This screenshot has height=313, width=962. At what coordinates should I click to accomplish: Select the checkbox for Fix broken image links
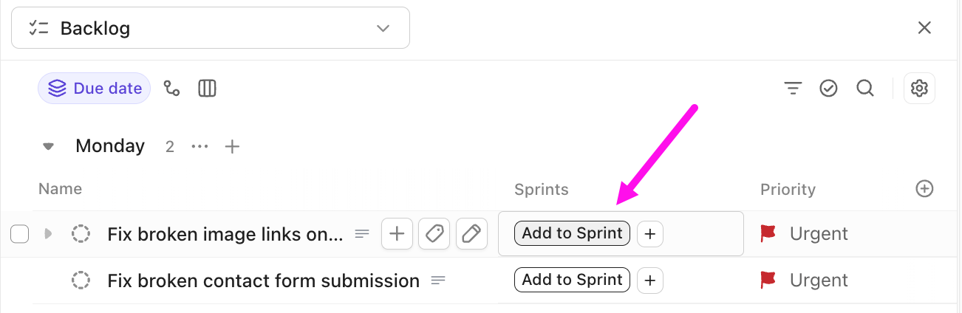click(x=20, y=234)
